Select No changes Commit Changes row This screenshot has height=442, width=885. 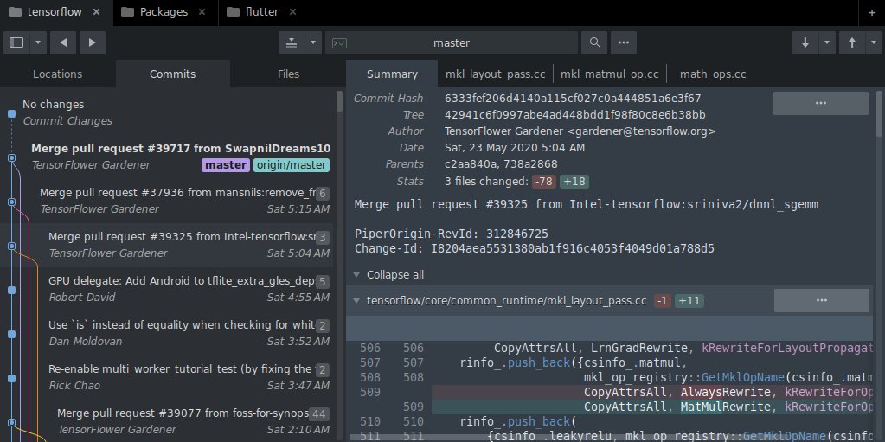pos(168,112)
